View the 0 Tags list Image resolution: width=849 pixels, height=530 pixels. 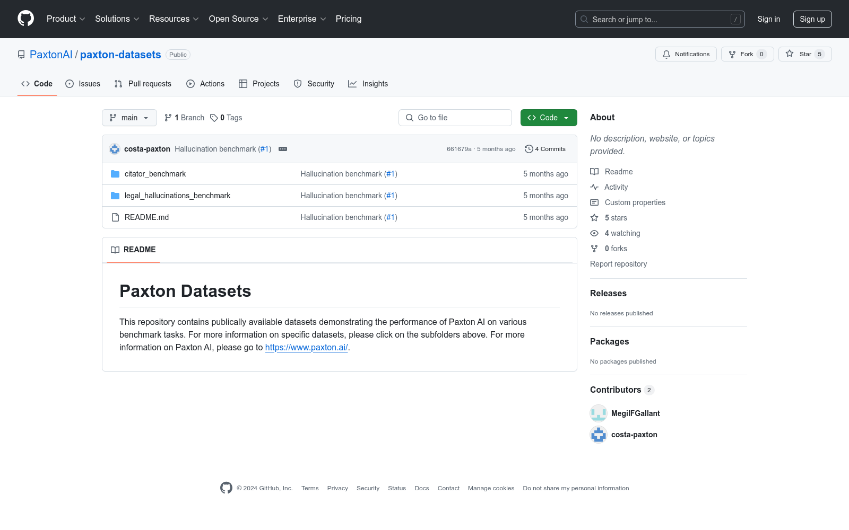pyautogui.click(x=226, y=118)
